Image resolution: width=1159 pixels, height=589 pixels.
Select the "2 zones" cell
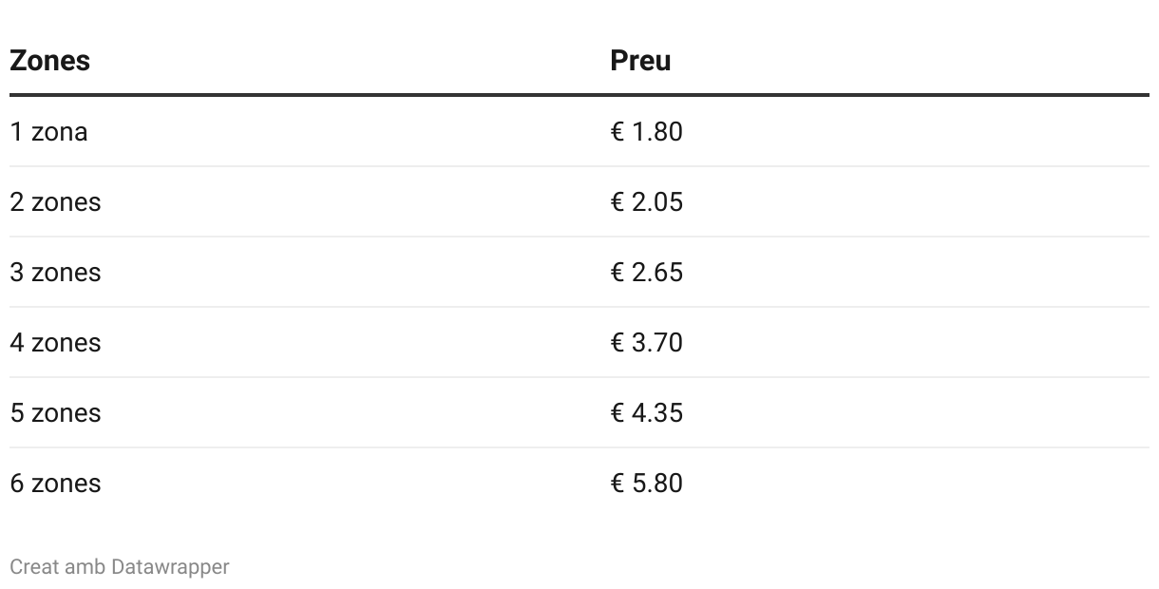(x=55, y=202)
